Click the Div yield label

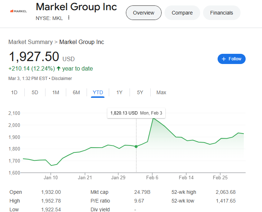click(x=100, y=209)
